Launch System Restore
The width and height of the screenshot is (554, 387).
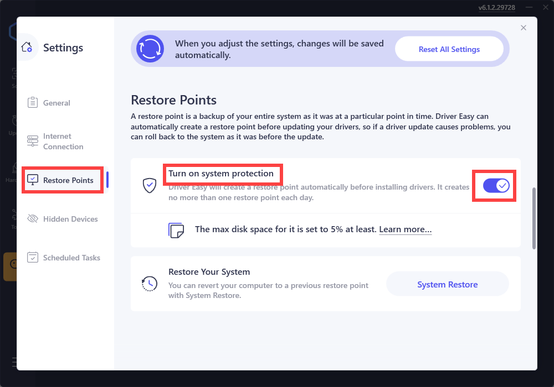[x=447, y=285]
